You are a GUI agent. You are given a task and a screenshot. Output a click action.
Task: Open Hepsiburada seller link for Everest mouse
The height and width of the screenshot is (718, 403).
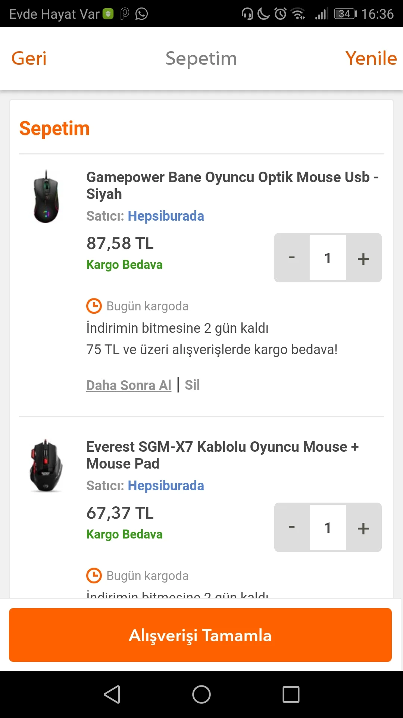click(166, 486)
